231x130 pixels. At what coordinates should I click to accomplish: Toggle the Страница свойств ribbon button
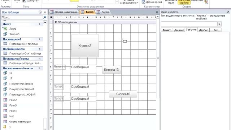[184, 2]
